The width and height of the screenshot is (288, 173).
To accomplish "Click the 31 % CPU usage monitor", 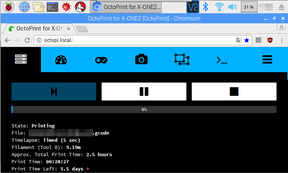I will click(249, 7).
